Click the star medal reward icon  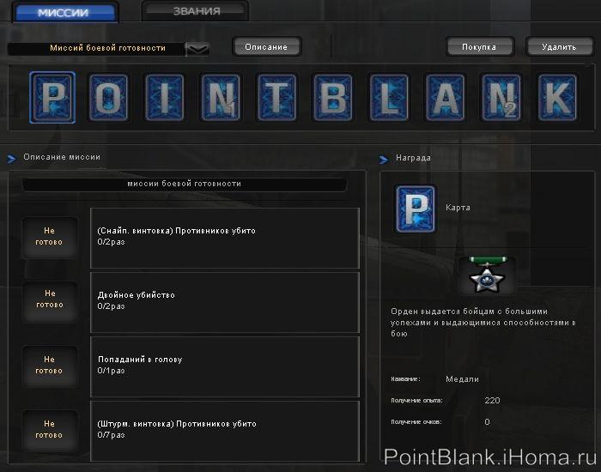coord(487,275)
